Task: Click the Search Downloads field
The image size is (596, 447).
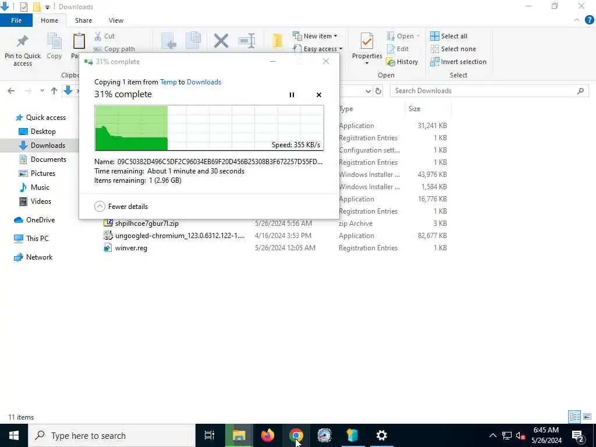Action: coord(489,91)
